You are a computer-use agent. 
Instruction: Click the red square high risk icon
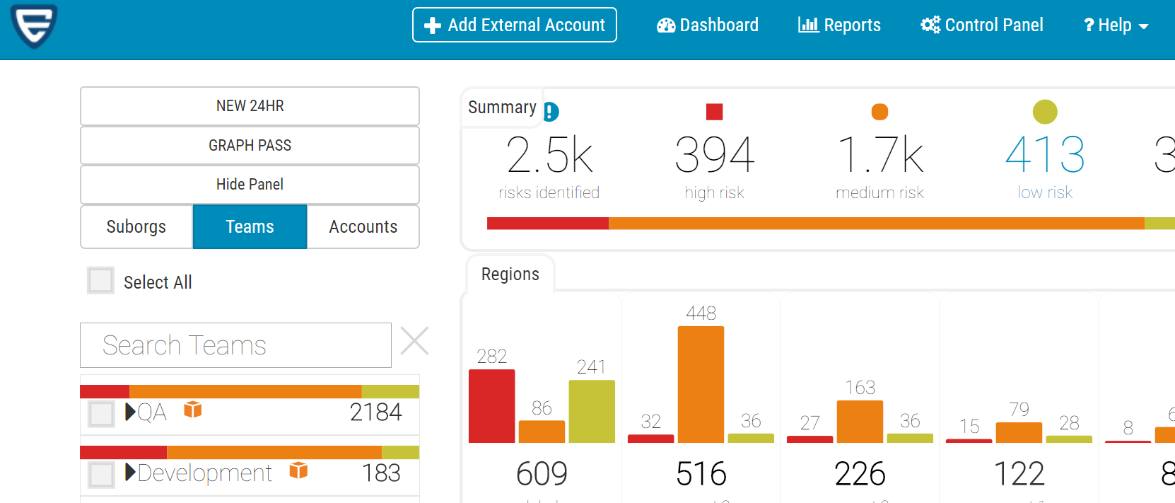[714, 112]
